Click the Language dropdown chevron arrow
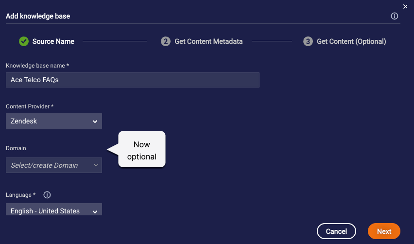Screen dimensions: 414x244 [95, 211]
